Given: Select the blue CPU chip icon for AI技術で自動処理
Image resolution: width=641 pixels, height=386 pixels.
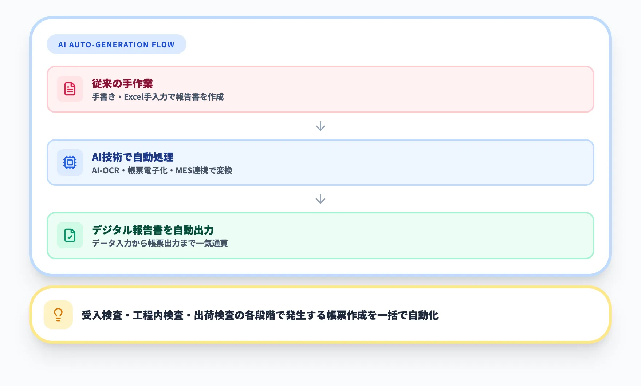Looking at the screenshot, I should tap(70, 163).
